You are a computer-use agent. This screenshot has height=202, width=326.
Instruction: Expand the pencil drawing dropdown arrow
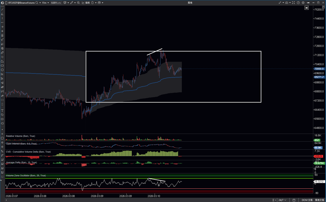[x=75, y=3]
